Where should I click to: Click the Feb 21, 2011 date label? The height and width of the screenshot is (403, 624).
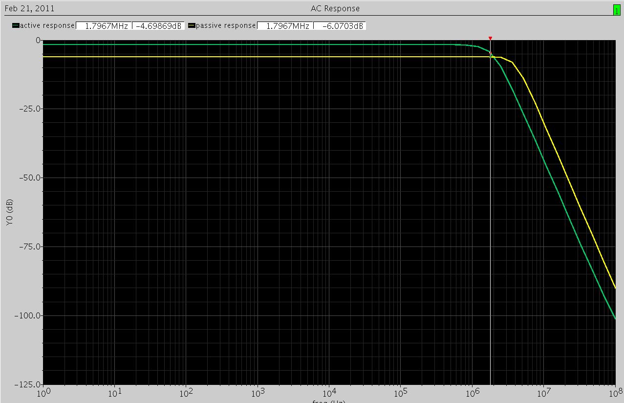[29, 8]
